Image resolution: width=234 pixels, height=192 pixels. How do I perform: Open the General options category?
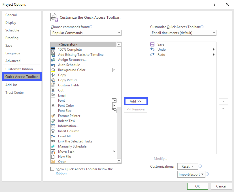pyautogui.click(x=11, y=15)
